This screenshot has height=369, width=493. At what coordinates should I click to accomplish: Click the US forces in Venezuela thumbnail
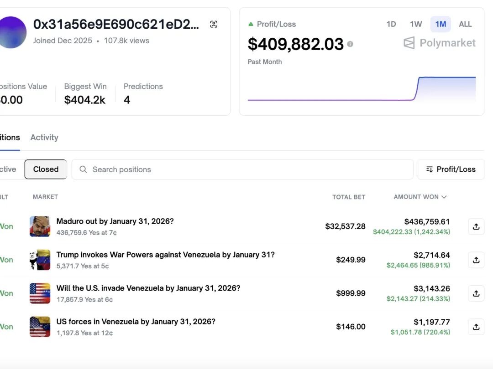tap(40, 327)
